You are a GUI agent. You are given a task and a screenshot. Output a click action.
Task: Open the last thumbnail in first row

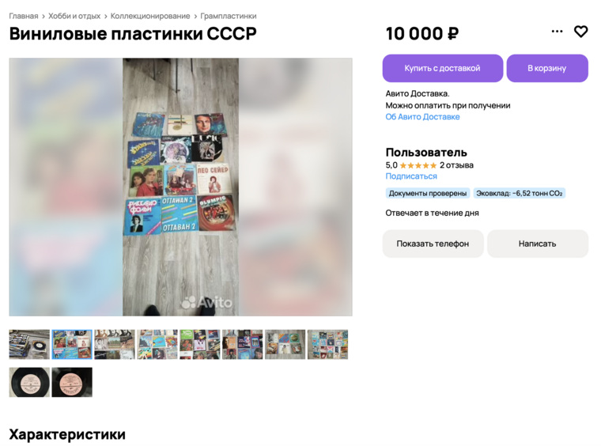pos(327,345)
